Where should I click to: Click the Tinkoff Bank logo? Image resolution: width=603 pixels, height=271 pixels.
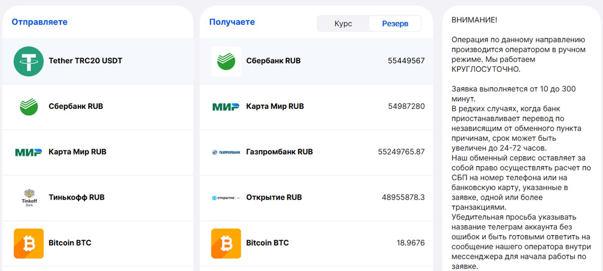coord(29,198)
